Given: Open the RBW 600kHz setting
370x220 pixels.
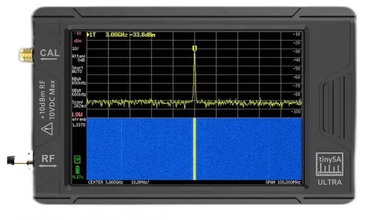Looking at the screenshot, I should [x=79, y=81].
